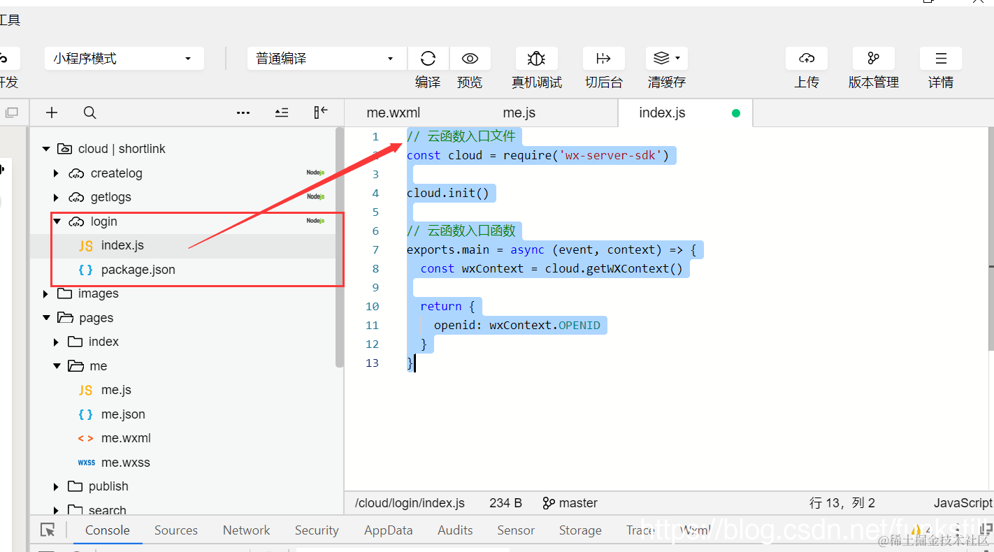The width and height of the screenshot is (994, 552).
Task: Click the /cloud/login/index.js file path
Action: 410,503
